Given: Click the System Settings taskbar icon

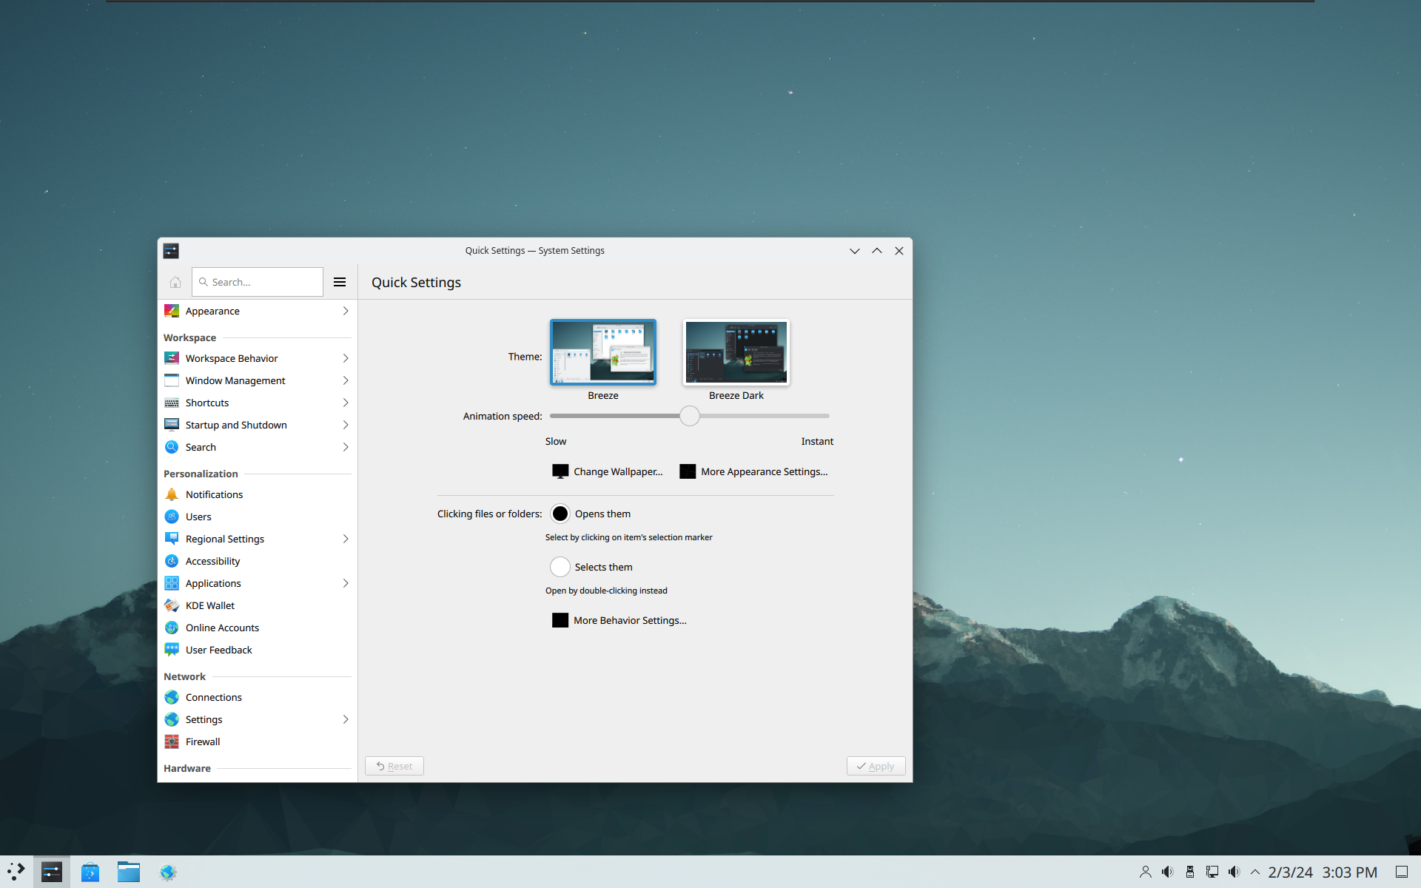Looking at the screenshot, I should tap(52, 872).
